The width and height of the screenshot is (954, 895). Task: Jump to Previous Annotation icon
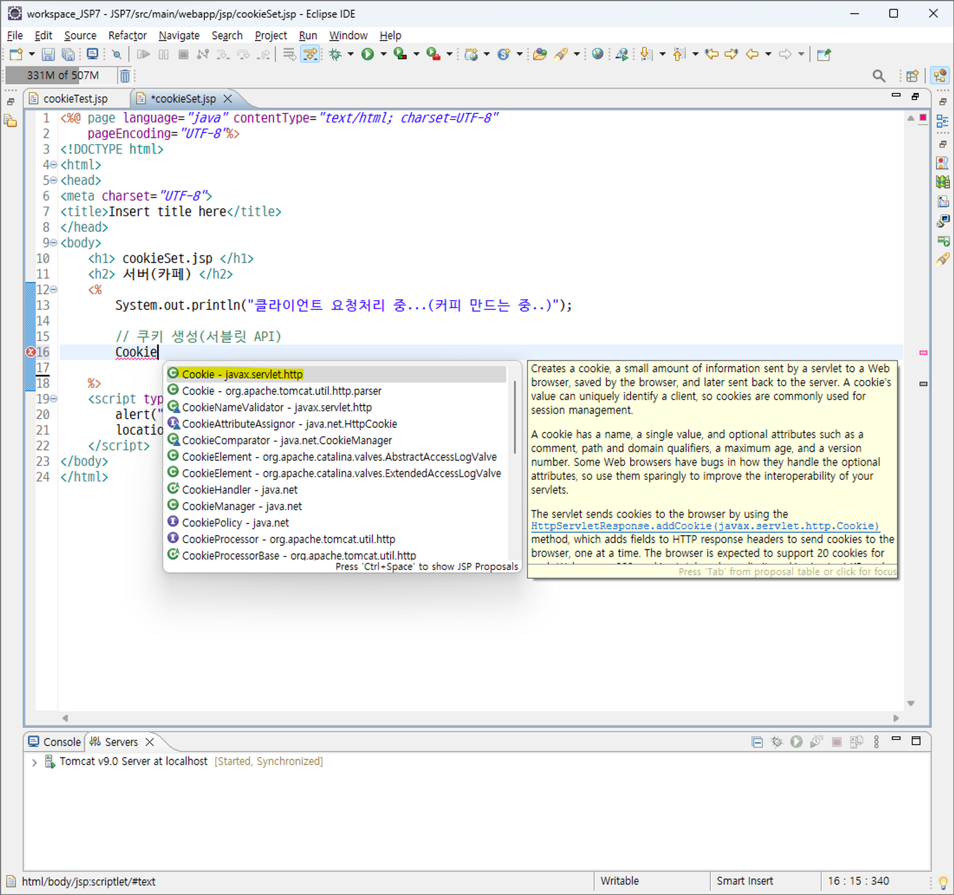coord(679,54)
